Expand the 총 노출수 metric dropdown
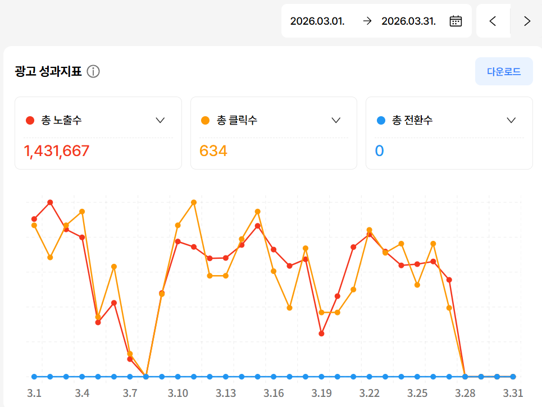The height and width of the screenshot is (407, 542). pos(160,120)
